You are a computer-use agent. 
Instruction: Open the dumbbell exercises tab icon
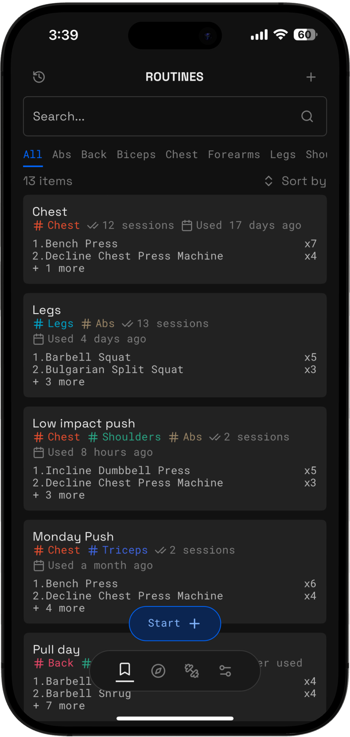pos(191,671)
